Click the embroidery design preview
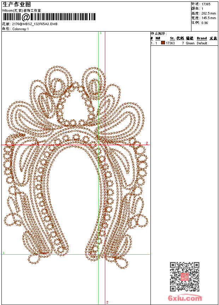 pos(76,167)
